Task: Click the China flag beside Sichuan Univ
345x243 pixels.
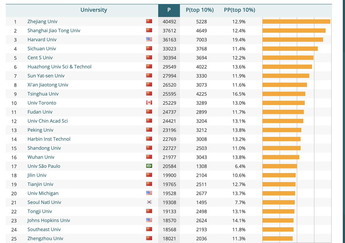Action: pyautogui.click(x=149, y=48)
